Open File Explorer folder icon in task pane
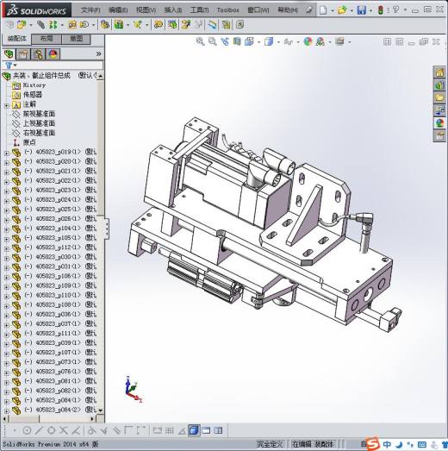The width and height of the screenshot is (448, 451). point(439,97)
